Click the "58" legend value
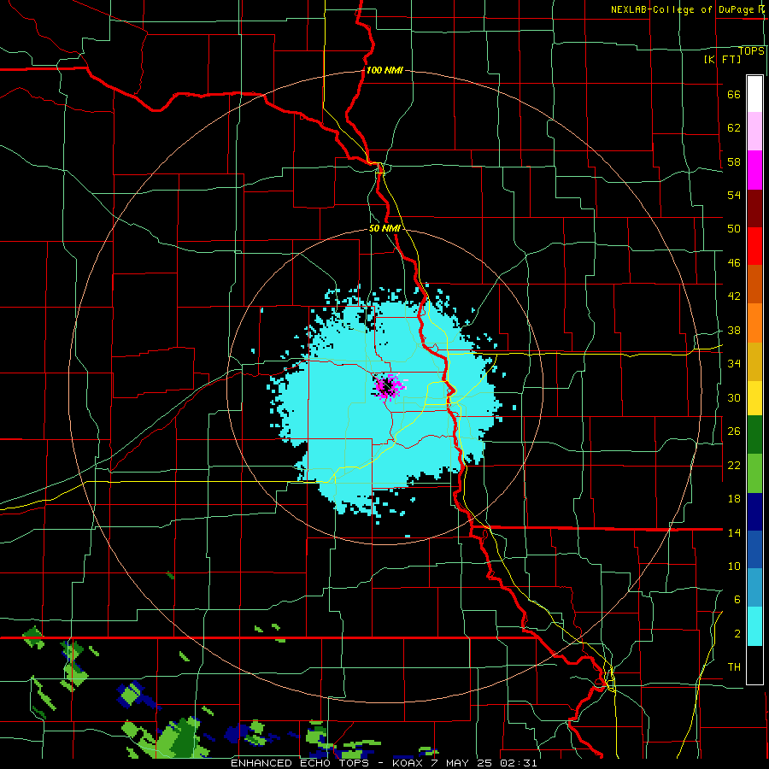This screenshot has height=769, width=769. click(x=734, y=161)
